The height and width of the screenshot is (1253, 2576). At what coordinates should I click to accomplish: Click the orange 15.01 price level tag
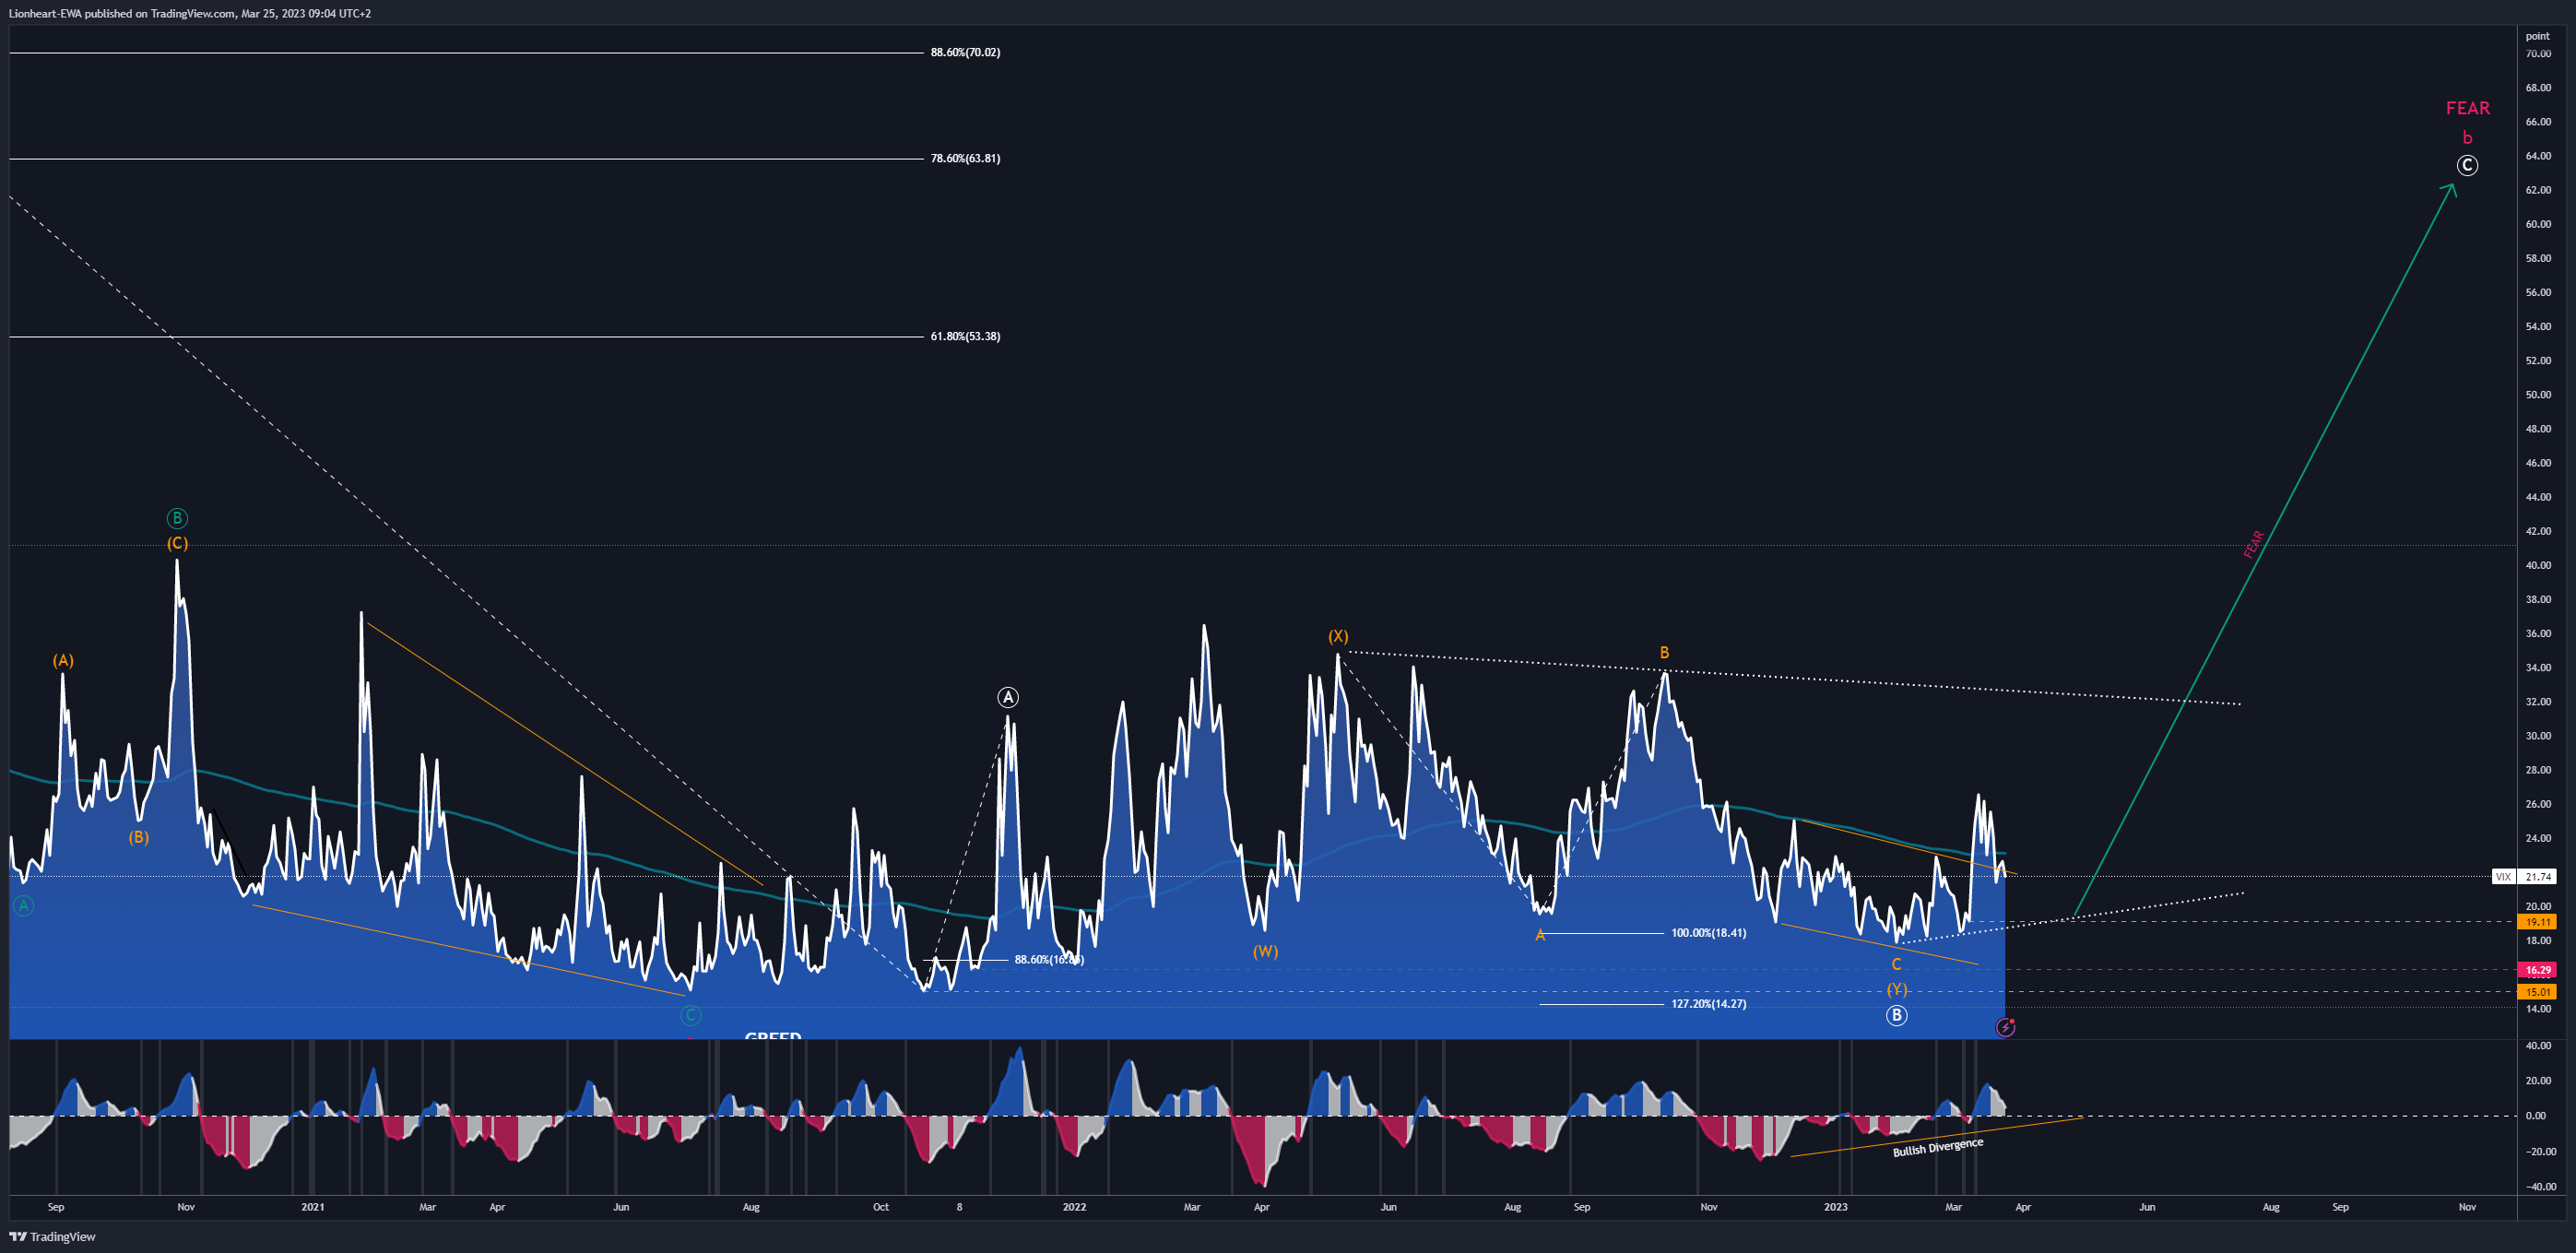[x=2537, y=992]
